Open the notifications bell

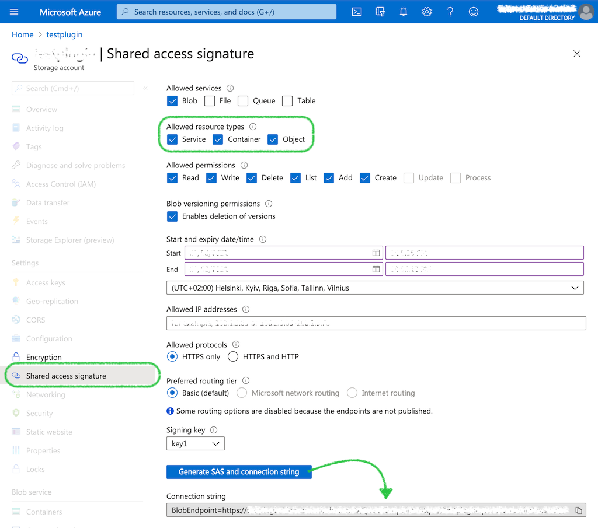(x=404, y=12)
